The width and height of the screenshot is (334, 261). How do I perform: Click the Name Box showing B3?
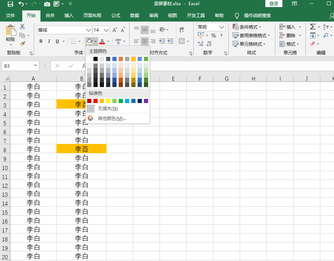pos(17,66)
